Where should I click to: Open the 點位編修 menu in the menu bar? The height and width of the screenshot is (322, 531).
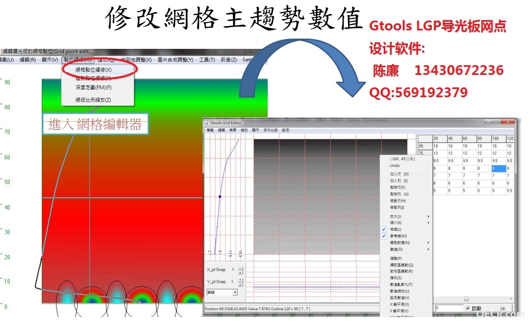coord(78,60)
